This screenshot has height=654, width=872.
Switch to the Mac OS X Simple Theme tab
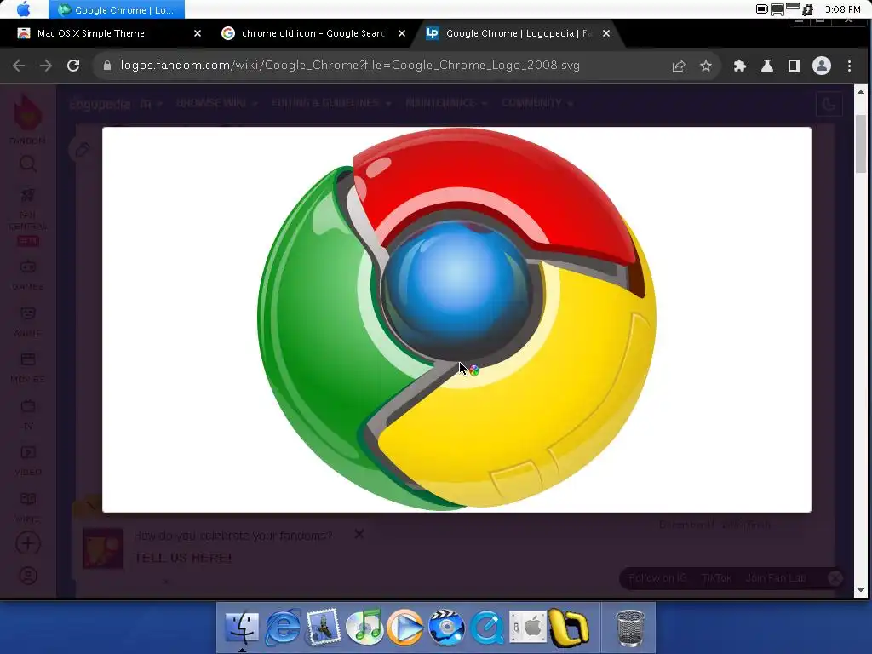pyautogui.click(x=90, y=33)
